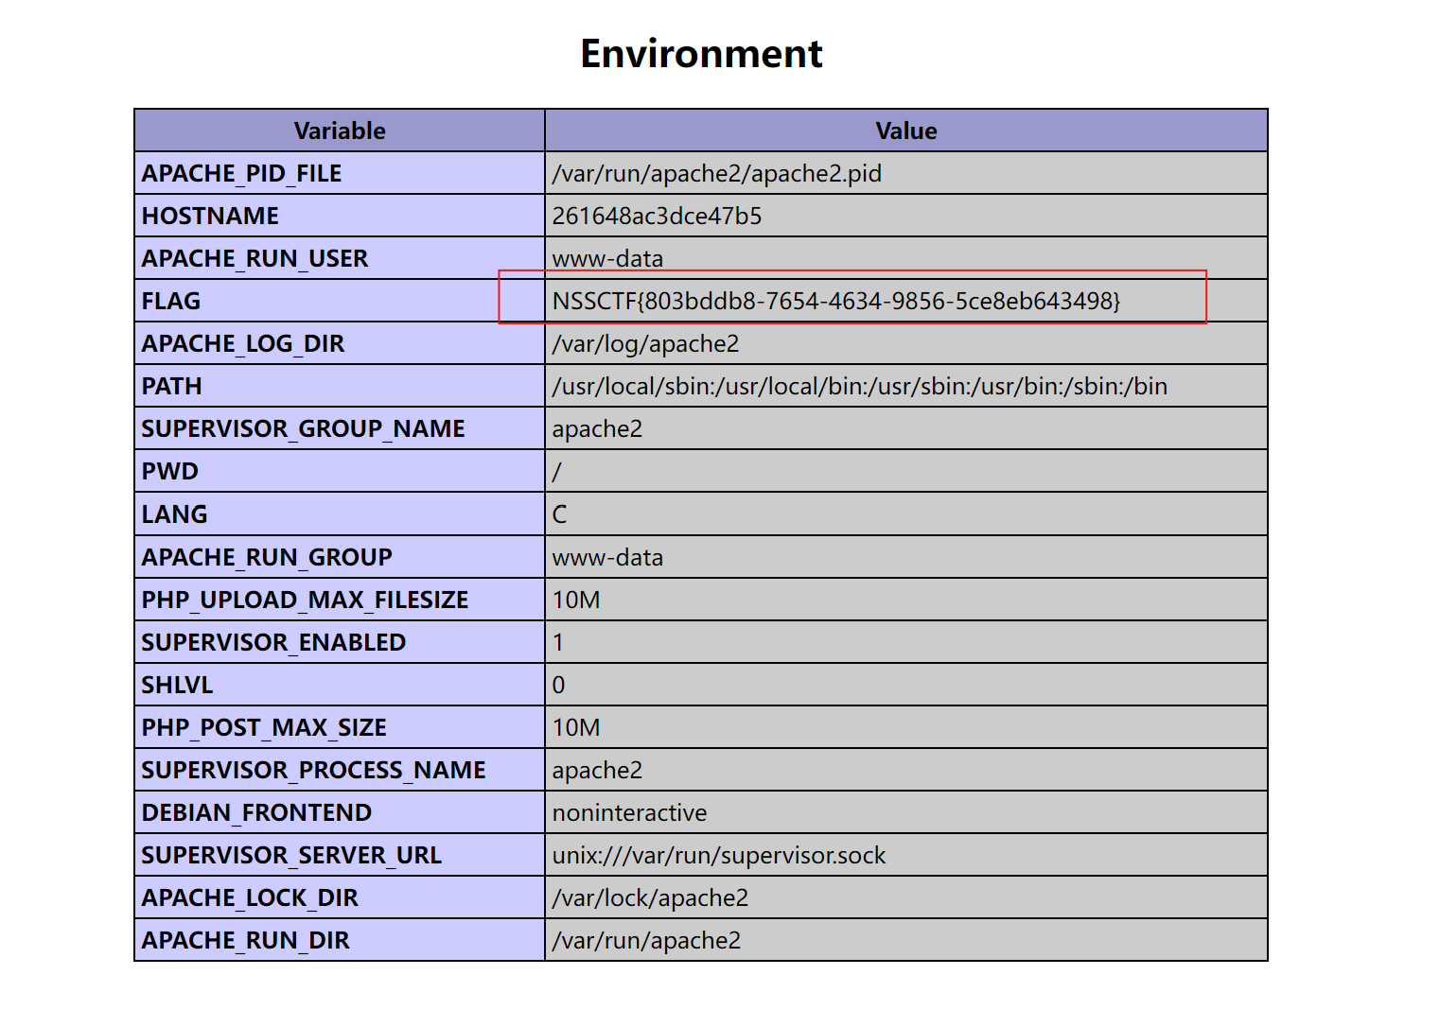The image size is (1440, 1010).
Task: Click www-data value of APACHE_RUN_USER
Action: [607, 259]
